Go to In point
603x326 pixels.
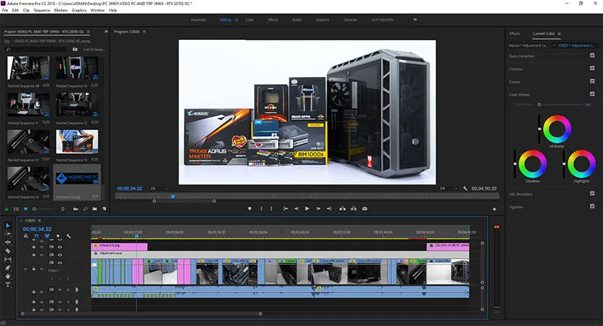286,209
